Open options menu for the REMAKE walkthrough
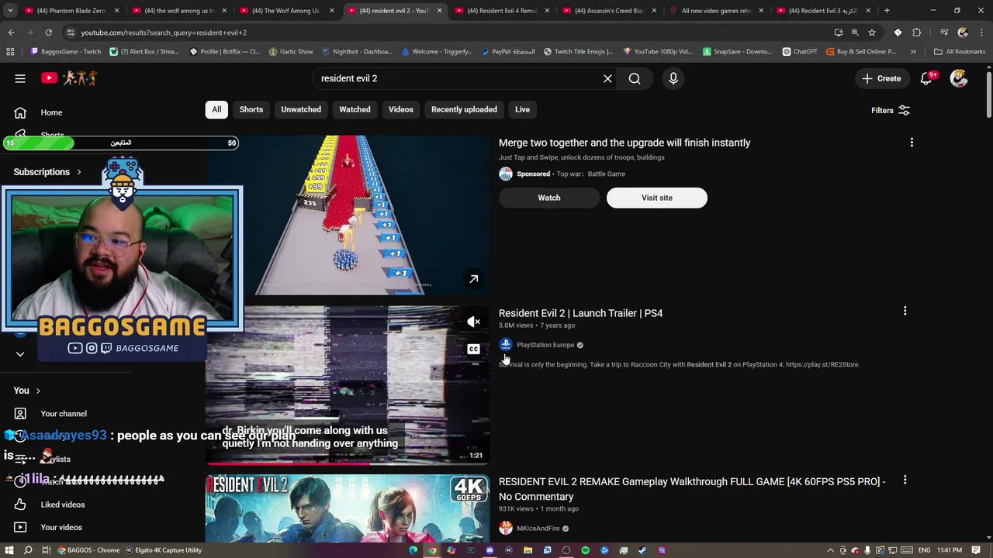The image size is (993, 558). click(905, 480)
